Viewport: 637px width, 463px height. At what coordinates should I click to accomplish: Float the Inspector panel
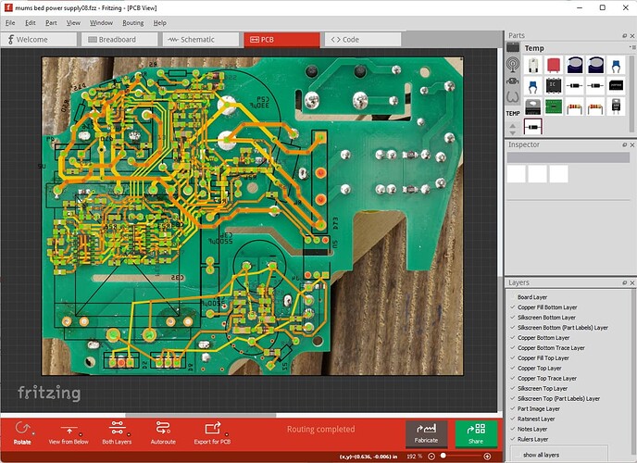point(624,145)
